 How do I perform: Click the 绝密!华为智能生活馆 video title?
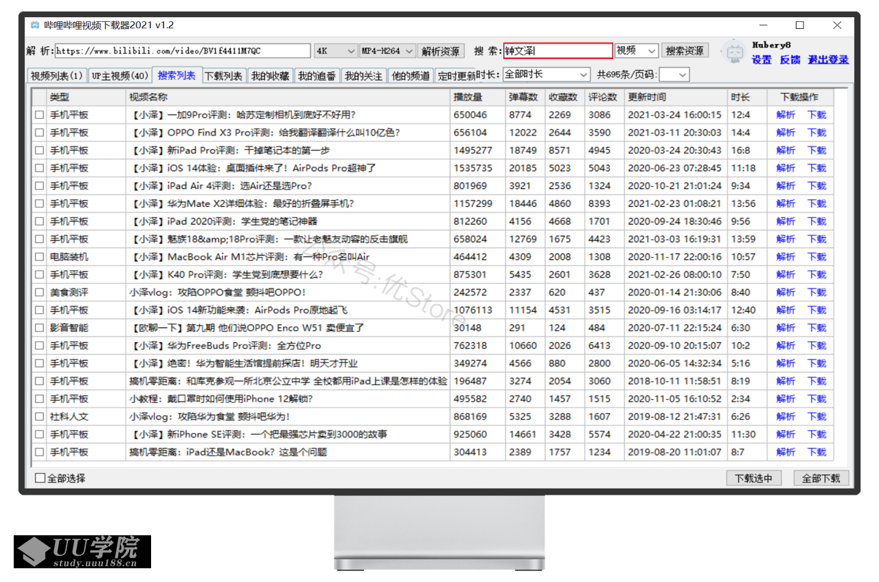(x=243, y=363)
